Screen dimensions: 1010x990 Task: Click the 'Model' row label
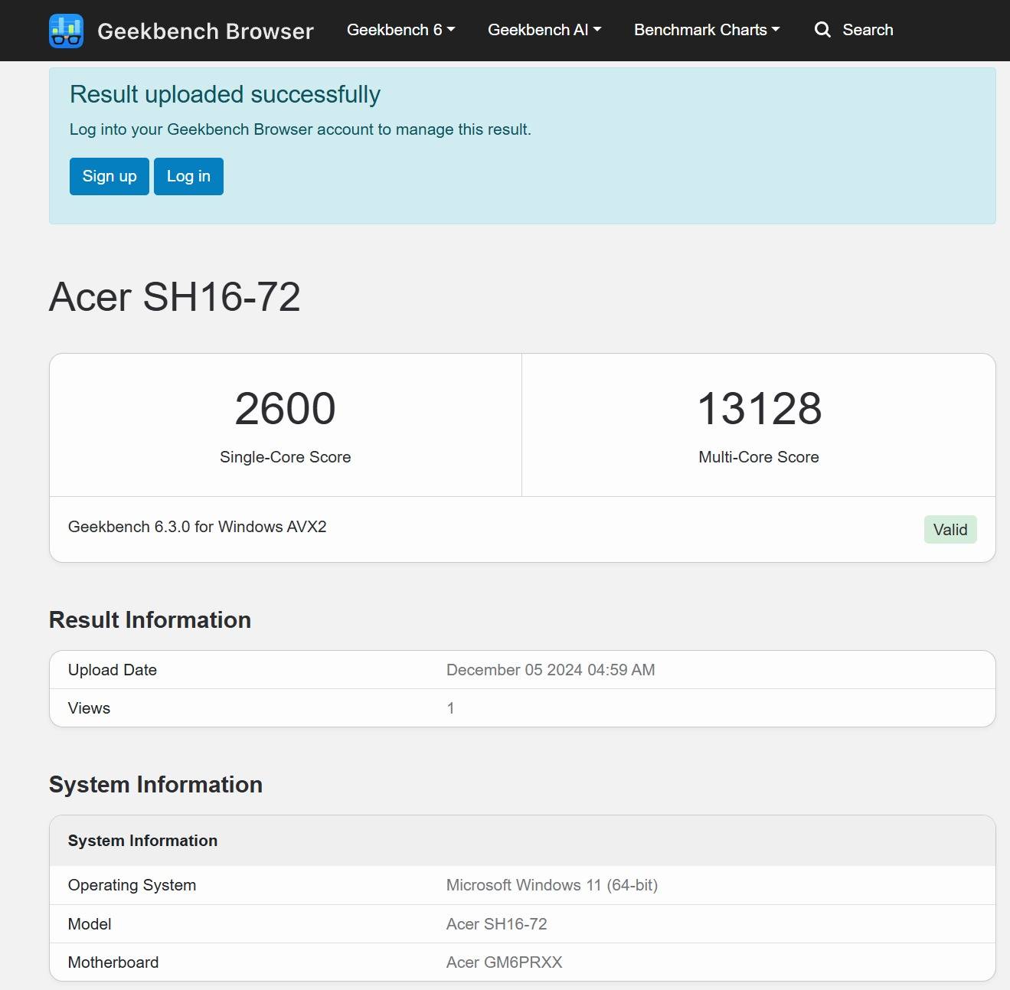pos(90,924)
